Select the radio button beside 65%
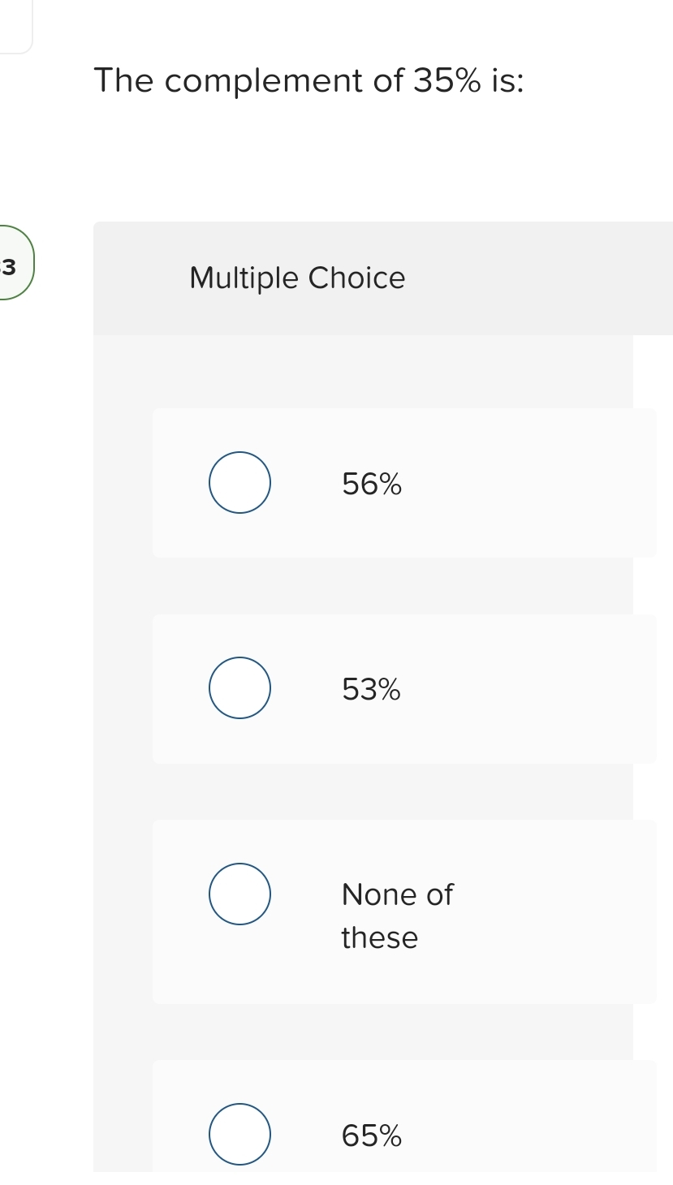 click(239, 1134)
